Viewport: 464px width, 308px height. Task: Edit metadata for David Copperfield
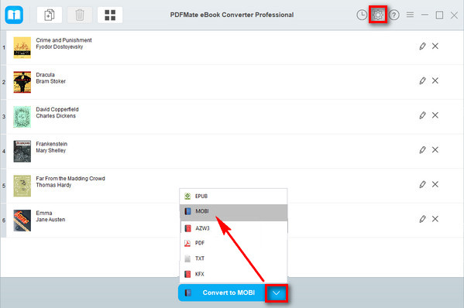[x=422, y=115]
